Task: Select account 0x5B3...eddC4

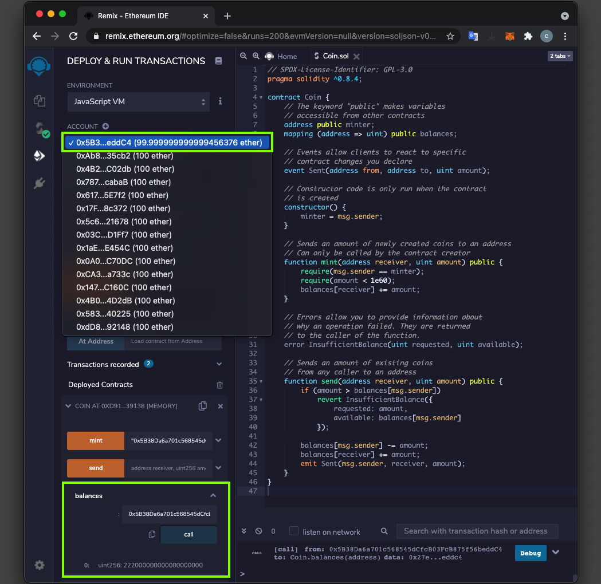Action: 167,143
